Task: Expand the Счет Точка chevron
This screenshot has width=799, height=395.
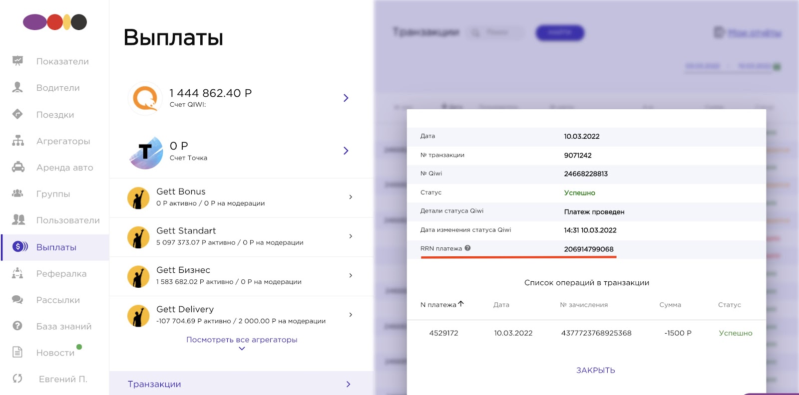Action: pos(346,151)
